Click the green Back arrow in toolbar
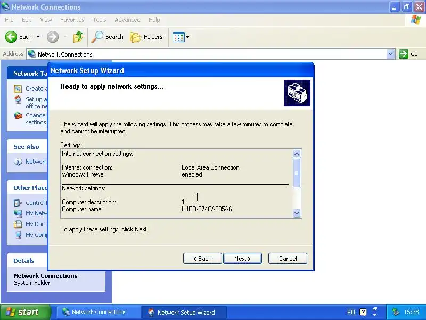The height and width of the screenshot is (320, 426). click(11, 37)
